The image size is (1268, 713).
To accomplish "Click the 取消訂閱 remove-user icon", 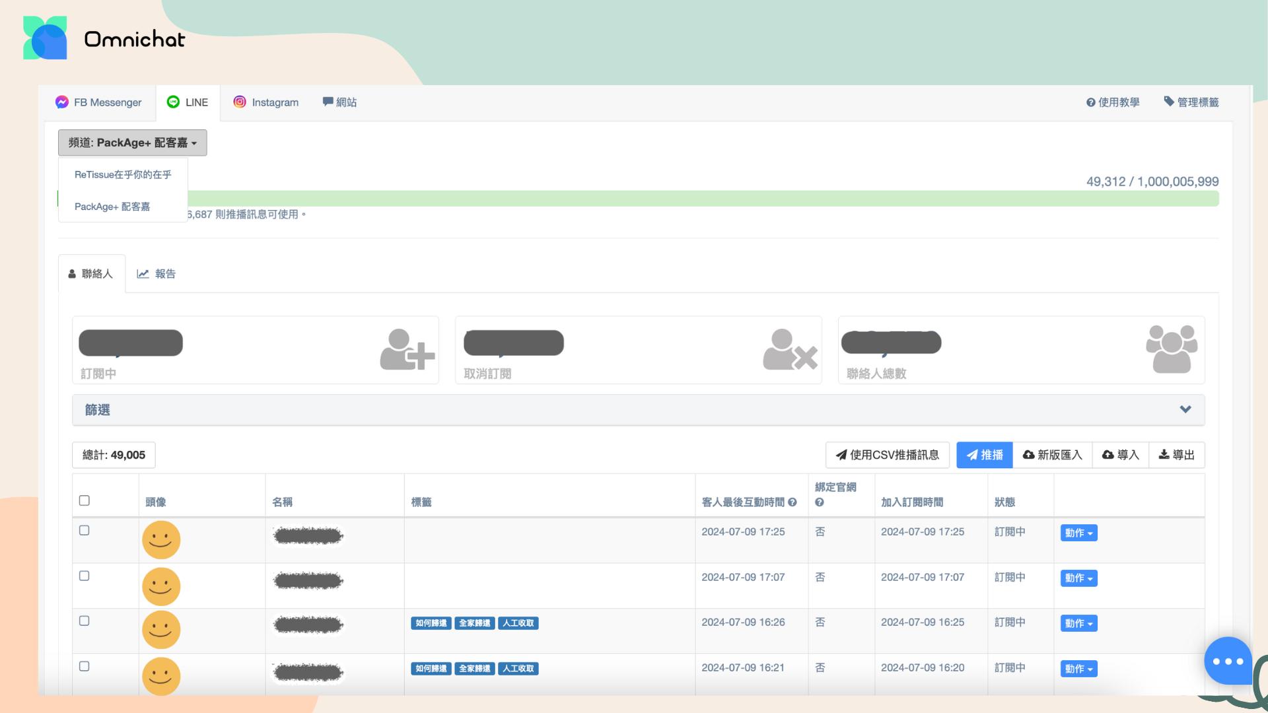I will pos(790,350).
